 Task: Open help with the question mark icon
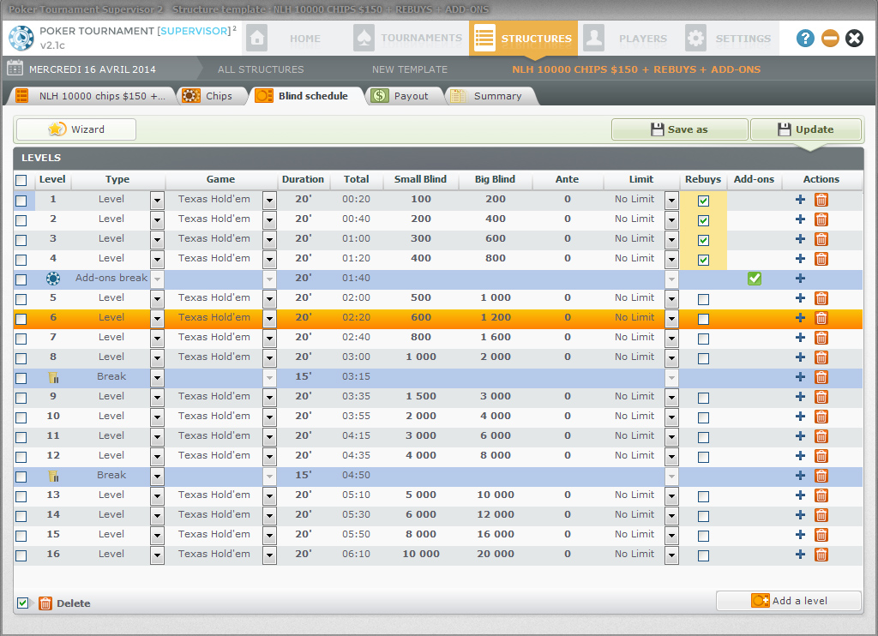click(x=805, y=39)
